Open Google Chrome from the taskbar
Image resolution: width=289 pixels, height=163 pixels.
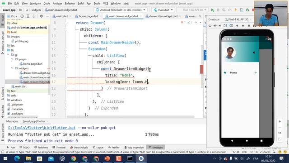[73, 158]
